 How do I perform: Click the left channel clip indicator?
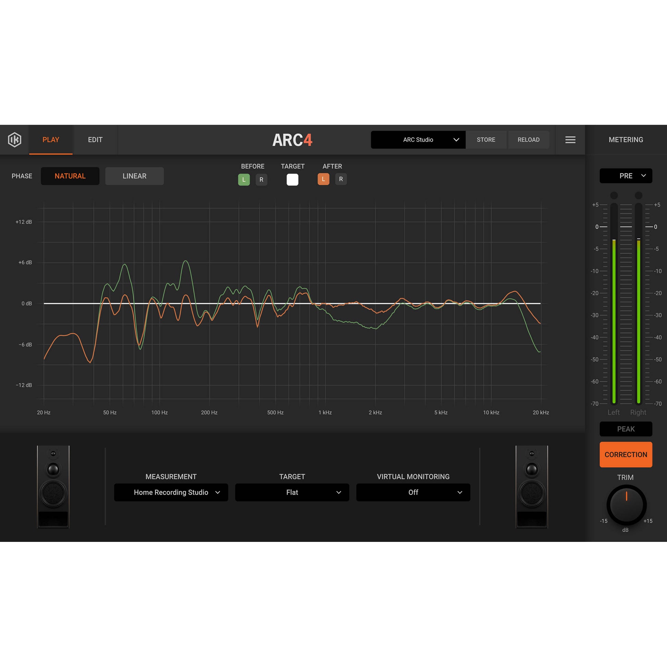[614, 195]
